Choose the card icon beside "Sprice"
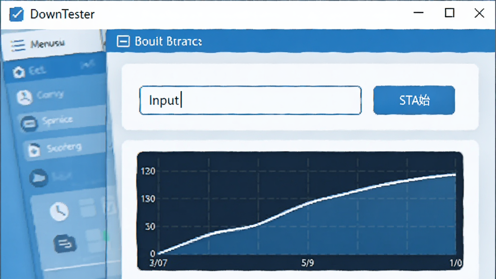Image resolution: width=496 pixels, height=279 pixels. point(29,124)
